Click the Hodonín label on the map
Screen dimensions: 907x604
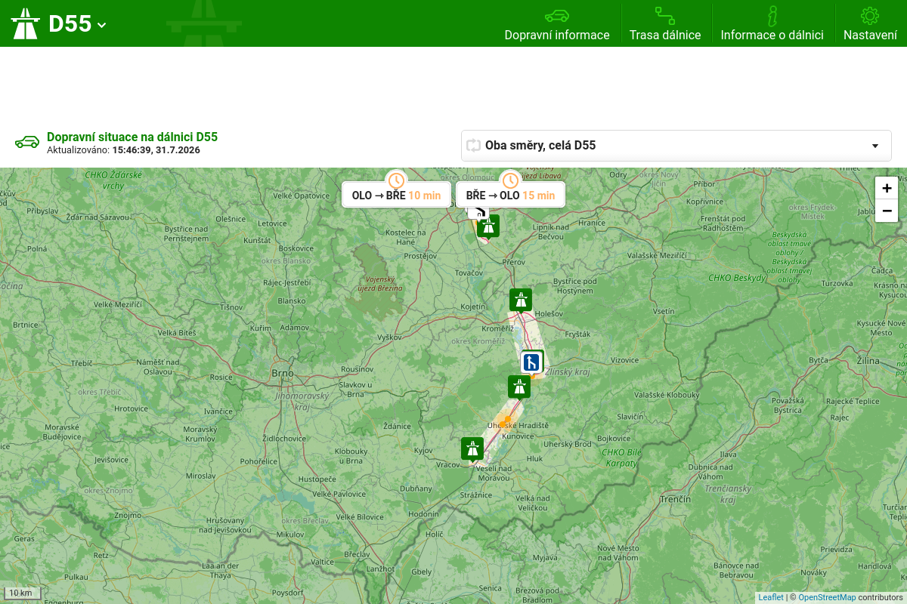423,513
